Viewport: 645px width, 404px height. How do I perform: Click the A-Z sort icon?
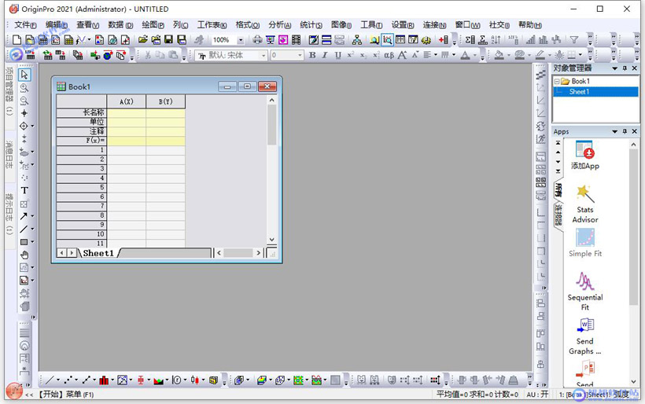pos(496,40)
